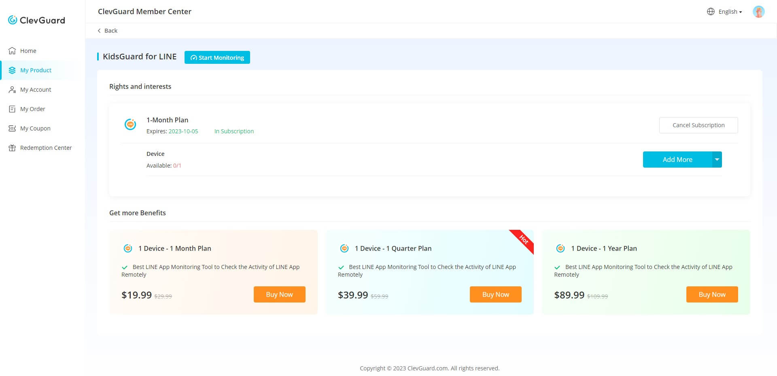Image resolution: width=777 pixels, height=376 pixels.
Task: Click the Add More button
Action: pos(677,160)
